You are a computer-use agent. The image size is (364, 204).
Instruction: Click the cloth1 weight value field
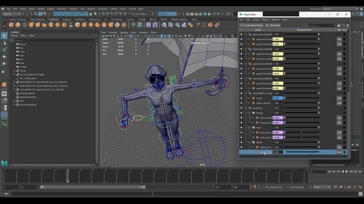278,98
